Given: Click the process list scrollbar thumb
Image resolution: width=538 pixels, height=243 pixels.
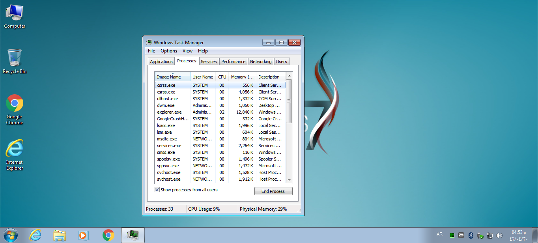Looking at the screenshot, I should tap(289, 101).
